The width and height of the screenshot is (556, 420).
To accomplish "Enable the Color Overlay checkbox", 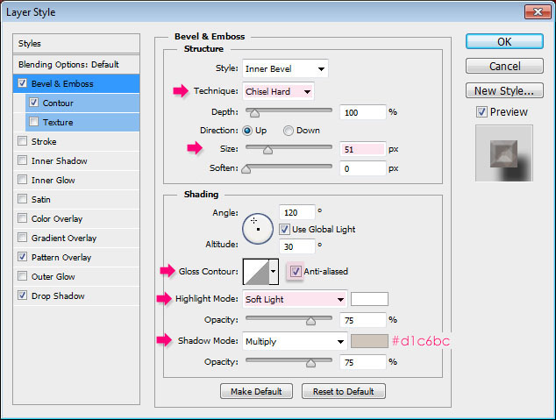I will click(x=22, y=218).
